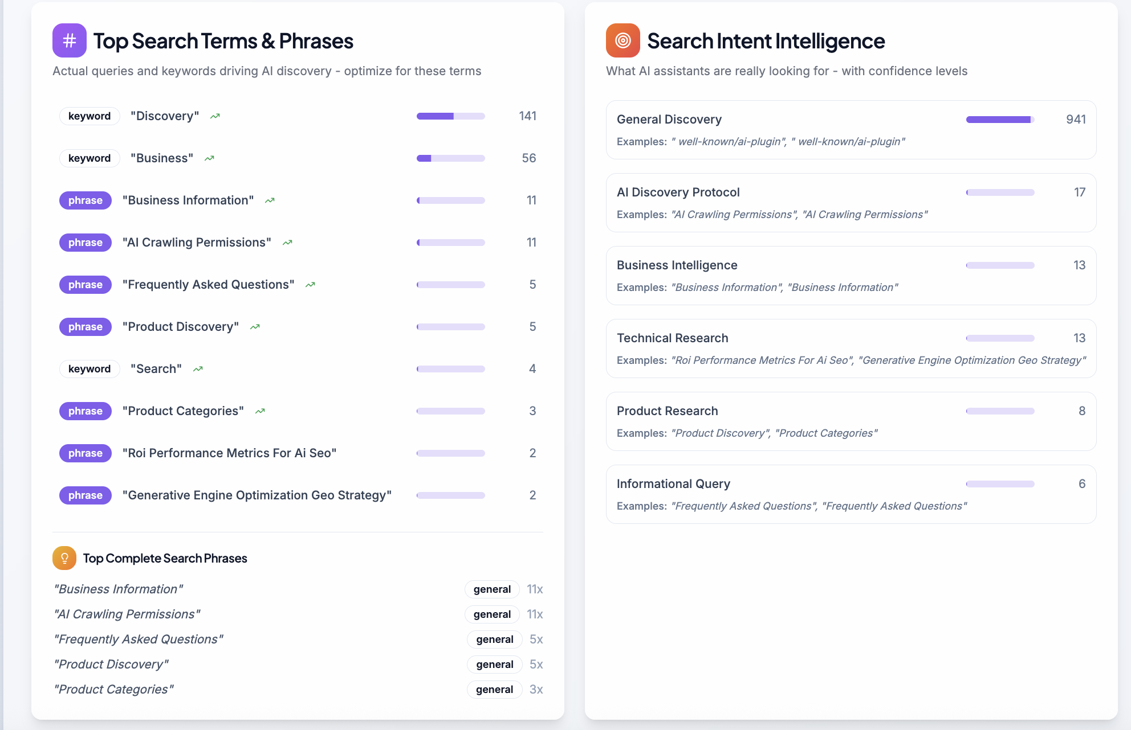The image size is (1131, 730).
Task: Select the Informational Query intent card
Action: pyautogui.click(x=851, y=494)
